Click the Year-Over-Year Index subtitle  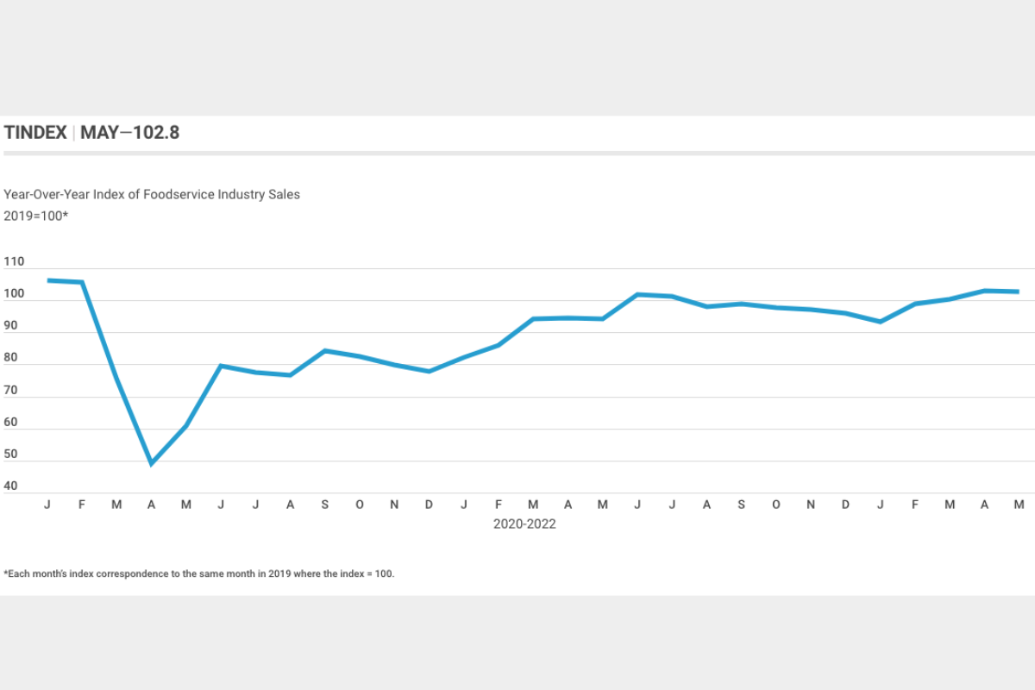[152, 194]
